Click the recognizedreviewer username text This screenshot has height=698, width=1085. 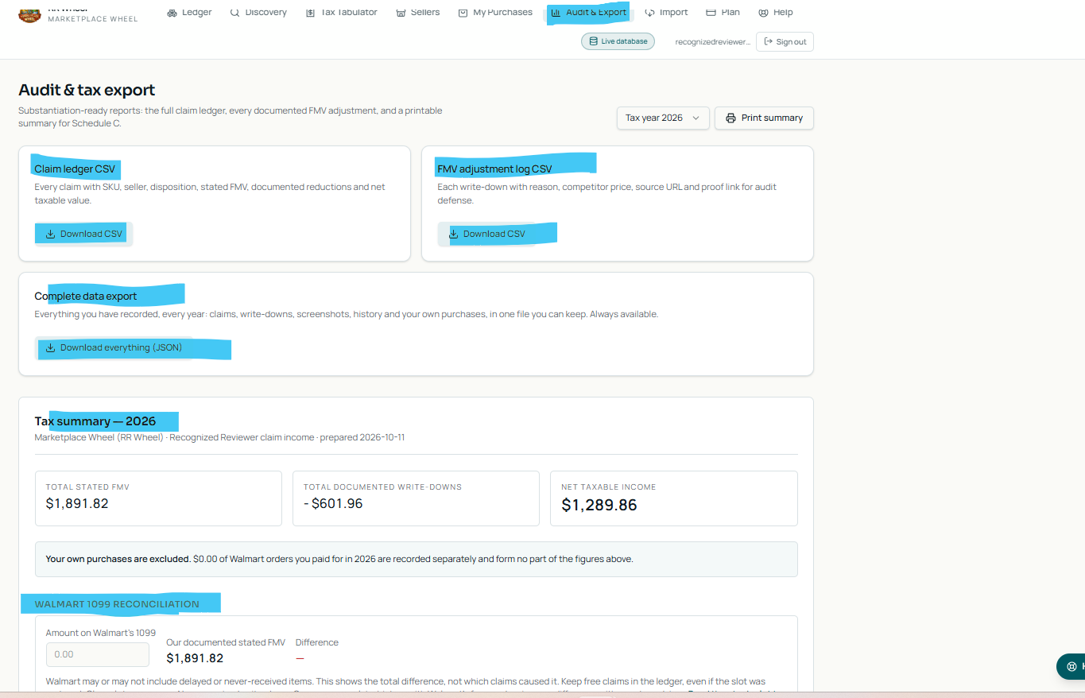tap(712, 42)
